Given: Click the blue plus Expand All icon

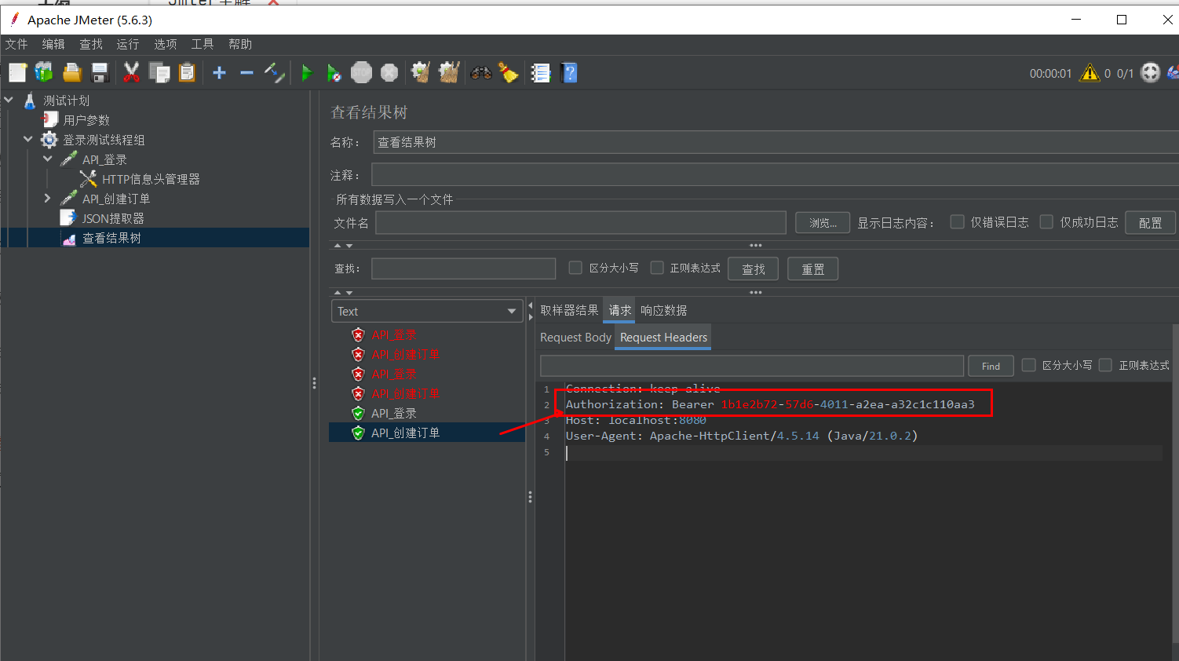Looking at the screenshot, I should (x=219, y=73).
